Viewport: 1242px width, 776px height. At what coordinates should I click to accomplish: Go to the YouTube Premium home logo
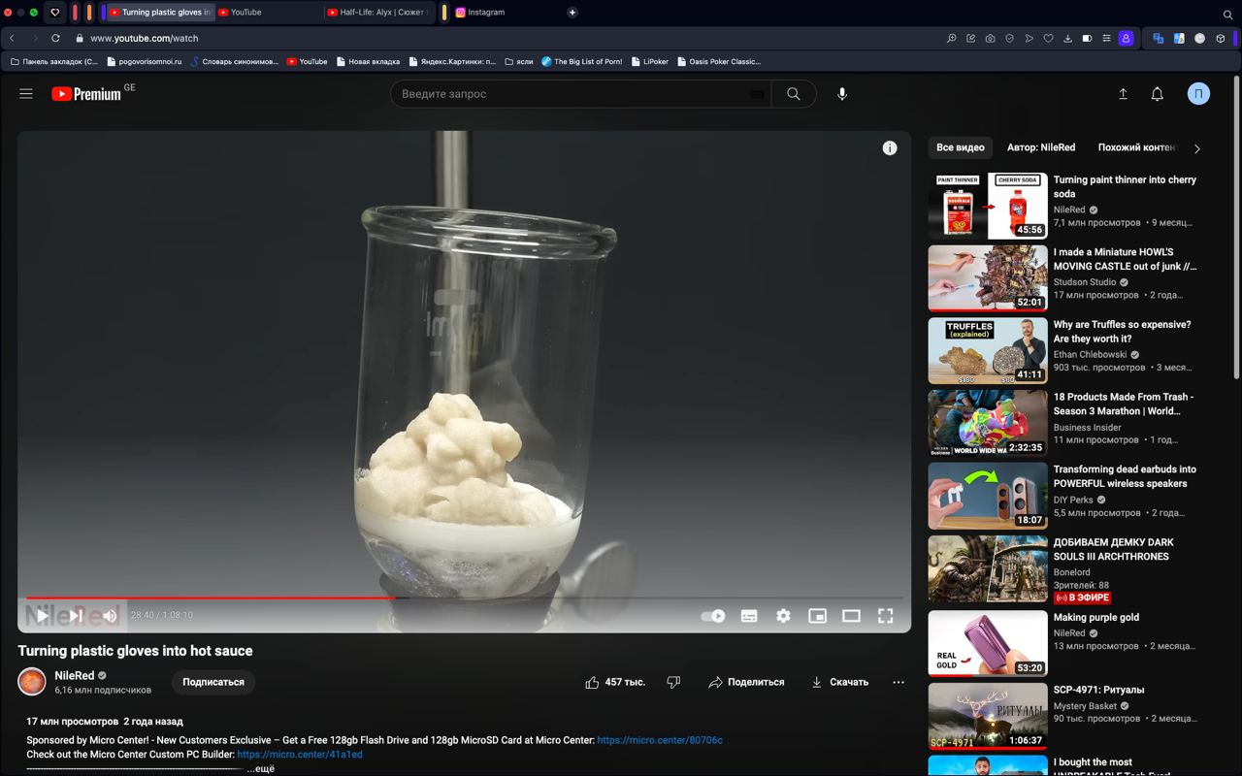(86, 94)
